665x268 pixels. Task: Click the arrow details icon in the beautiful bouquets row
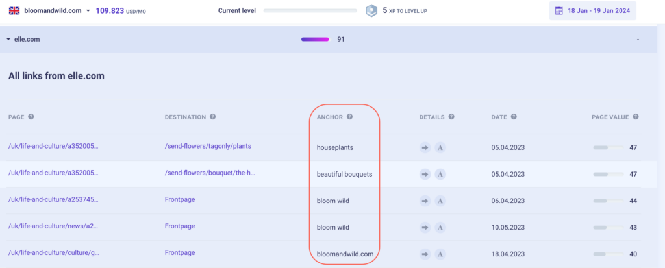click(x=425, y=175)
